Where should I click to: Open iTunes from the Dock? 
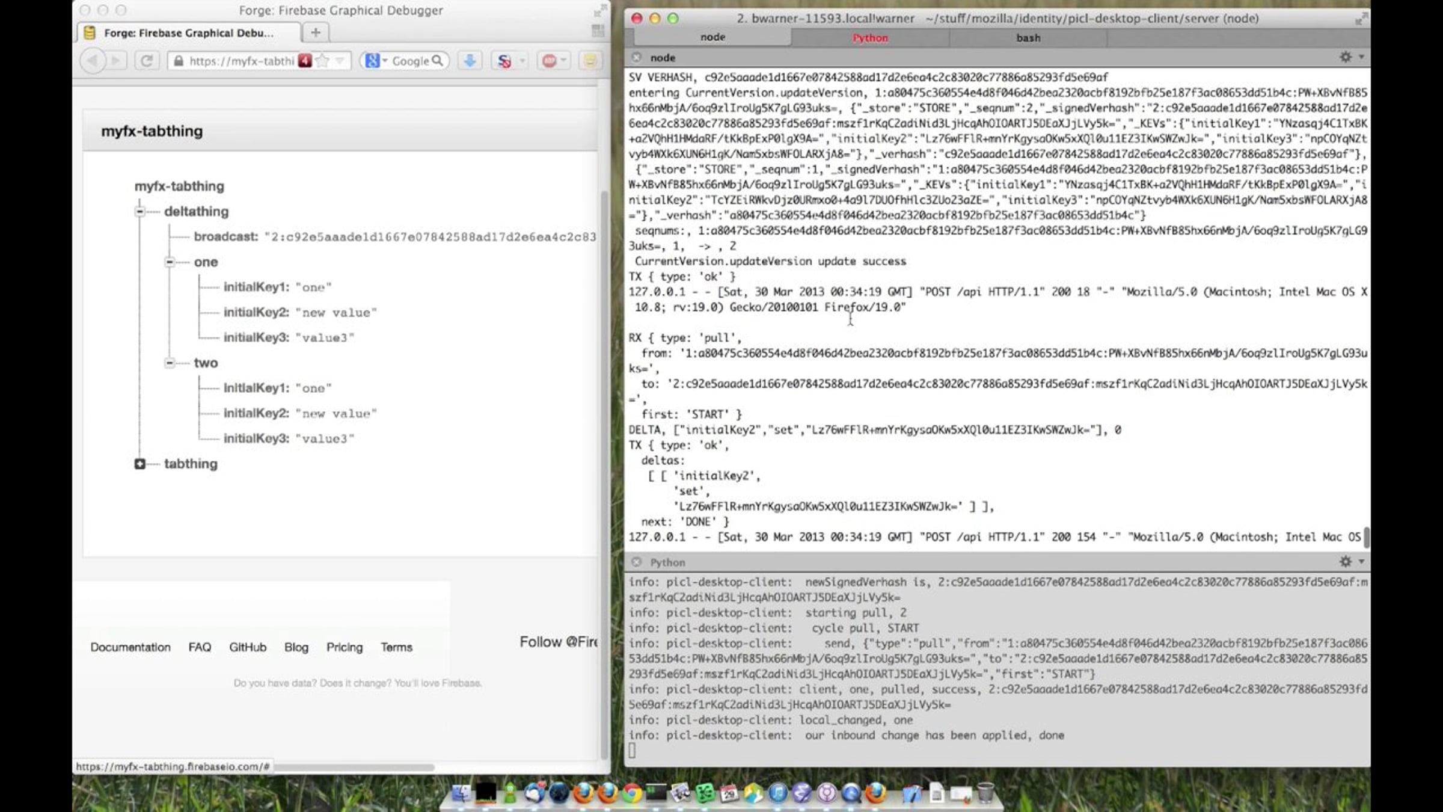(x=777, y=793)
